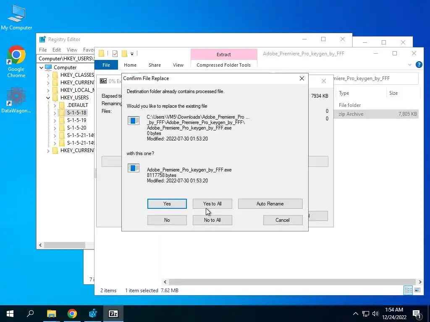Open the DataWagon desktop shortcut
The width and height of the screenshot is (430, 322).
16,100
